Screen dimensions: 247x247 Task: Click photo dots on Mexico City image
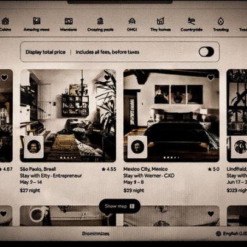click(172, 158)
